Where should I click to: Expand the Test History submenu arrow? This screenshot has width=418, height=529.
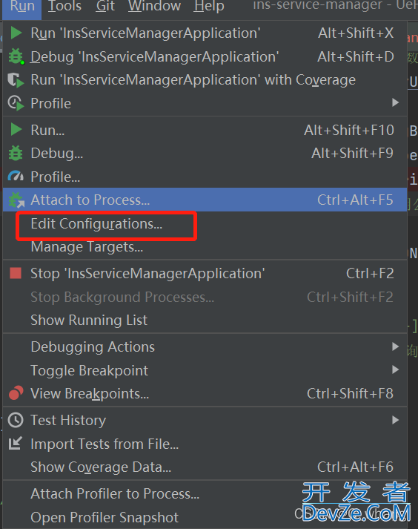click(396, 420)
